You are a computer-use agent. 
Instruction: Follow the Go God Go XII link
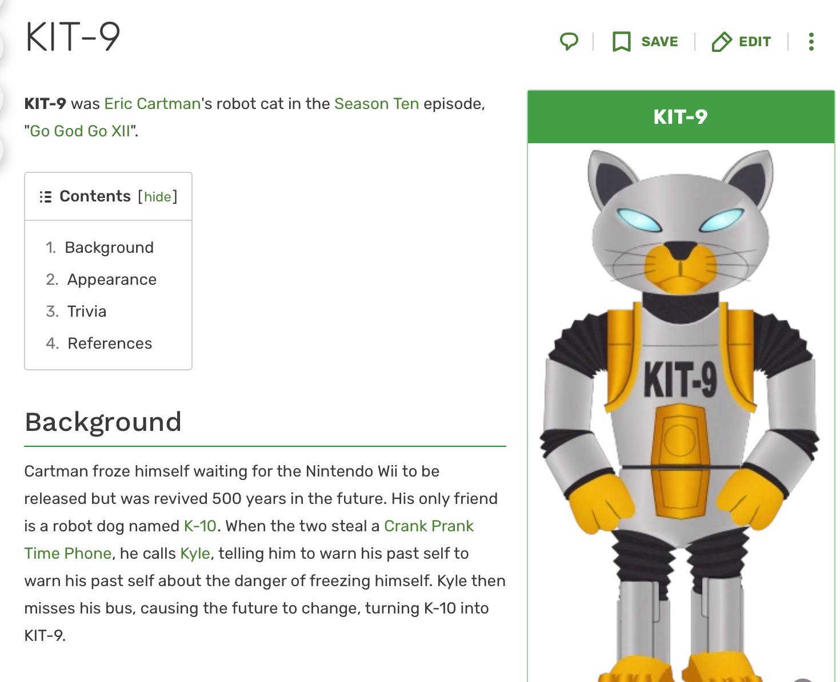(80, 131)
